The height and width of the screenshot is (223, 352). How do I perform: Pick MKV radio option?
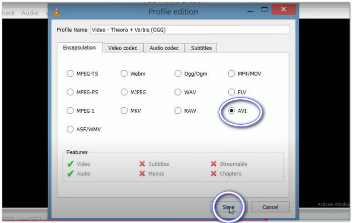tap(124, 111)
